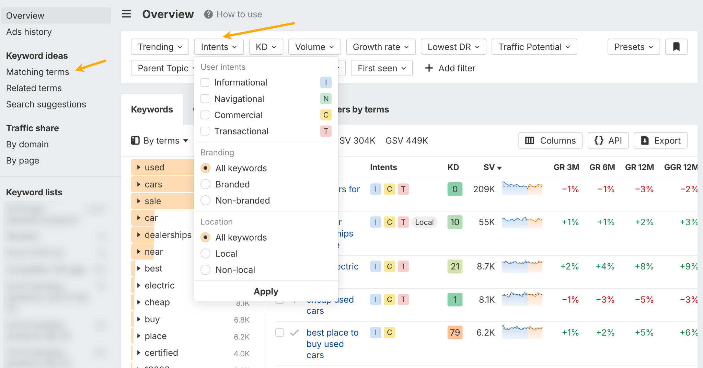
Task: Click the SV column sort arrow
Action: pyautogui.click(x=499, y=168)
